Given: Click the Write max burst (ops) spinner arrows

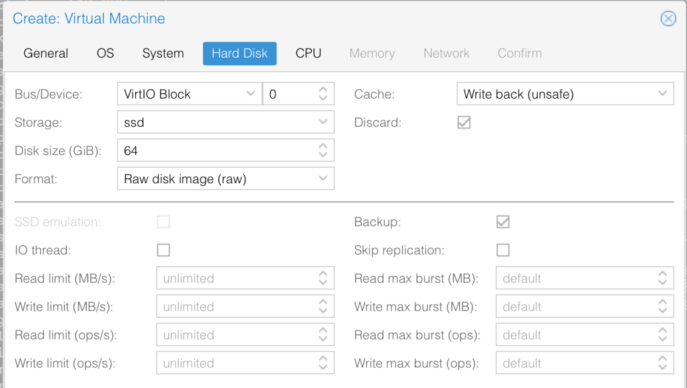Looking at the screenshot, I should [662, 363].
